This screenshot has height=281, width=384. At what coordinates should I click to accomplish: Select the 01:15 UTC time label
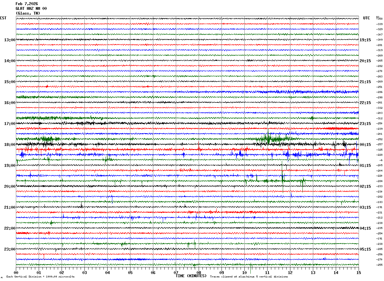[365, 166]
